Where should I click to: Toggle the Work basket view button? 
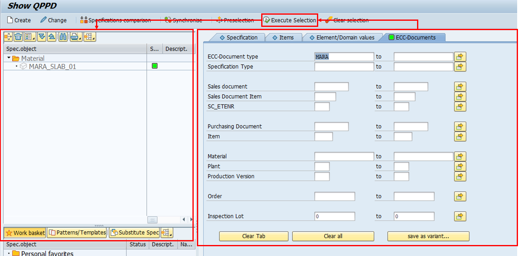[25, 233]
